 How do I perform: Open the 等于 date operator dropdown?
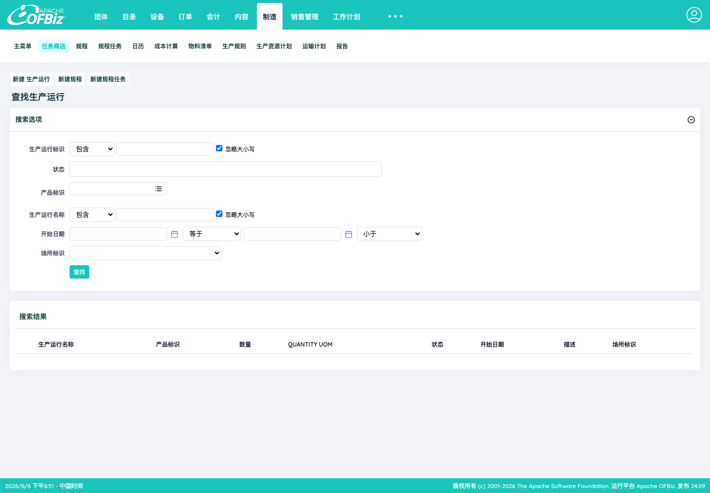[212, 234]
